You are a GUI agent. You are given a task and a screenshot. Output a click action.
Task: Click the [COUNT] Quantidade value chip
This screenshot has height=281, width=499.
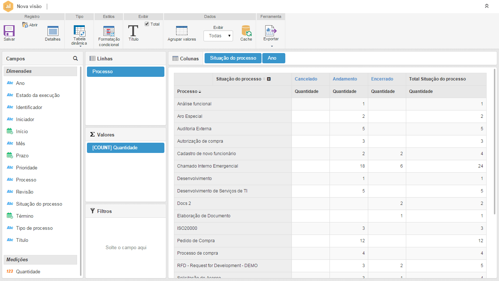(125, 148)
